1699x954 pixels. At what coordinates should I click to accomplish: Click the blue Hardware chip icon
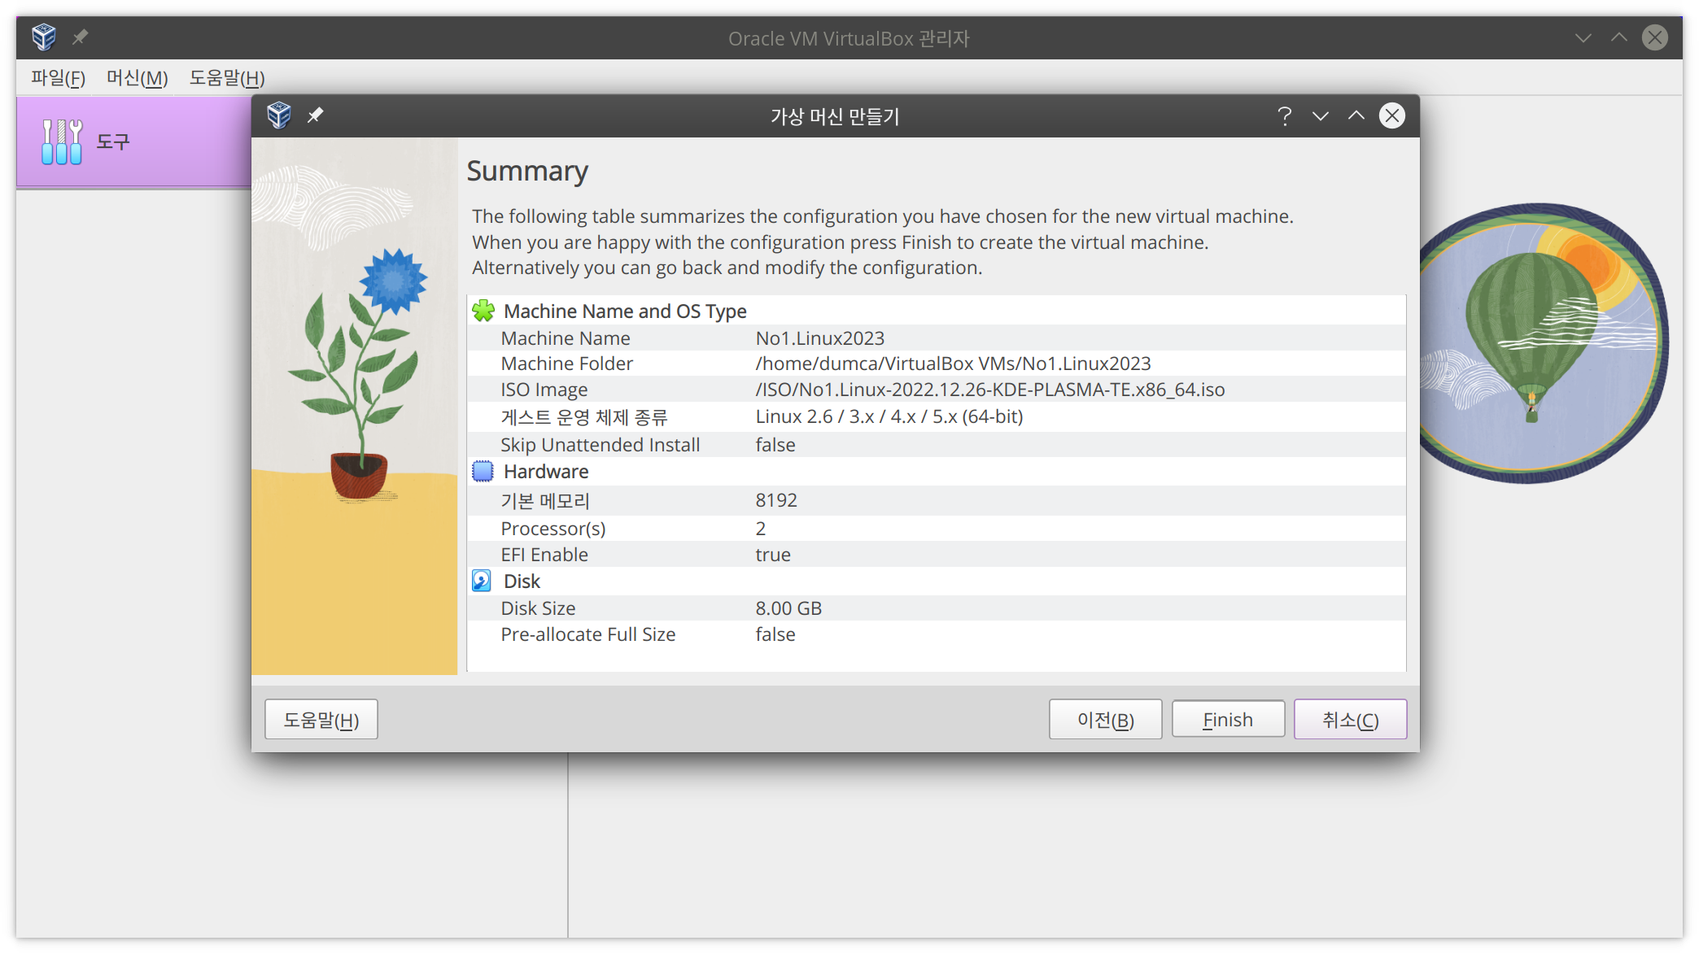483,471
